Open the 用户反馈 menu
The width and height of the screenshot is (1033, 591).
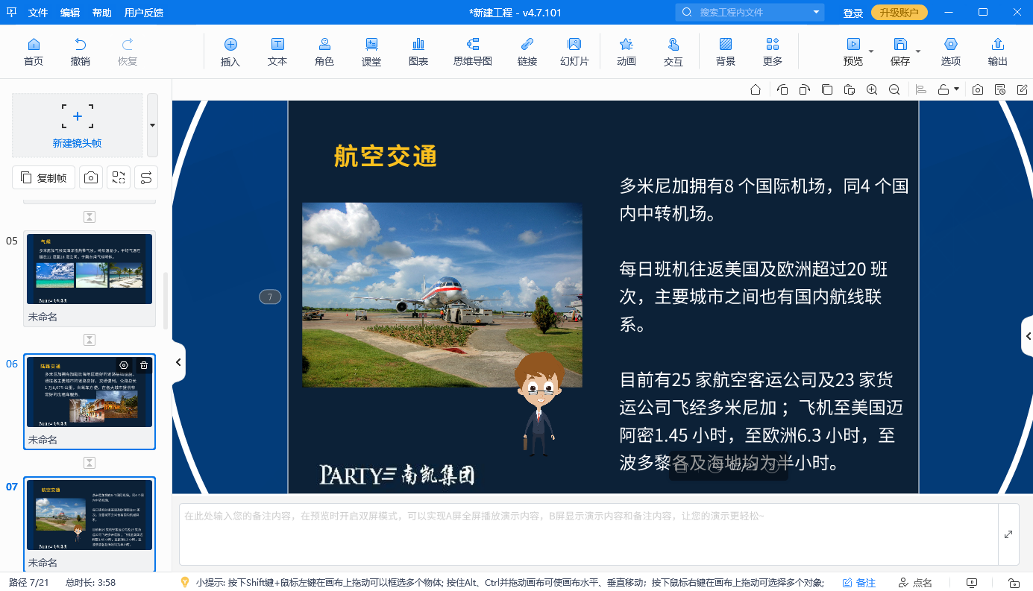144,13
